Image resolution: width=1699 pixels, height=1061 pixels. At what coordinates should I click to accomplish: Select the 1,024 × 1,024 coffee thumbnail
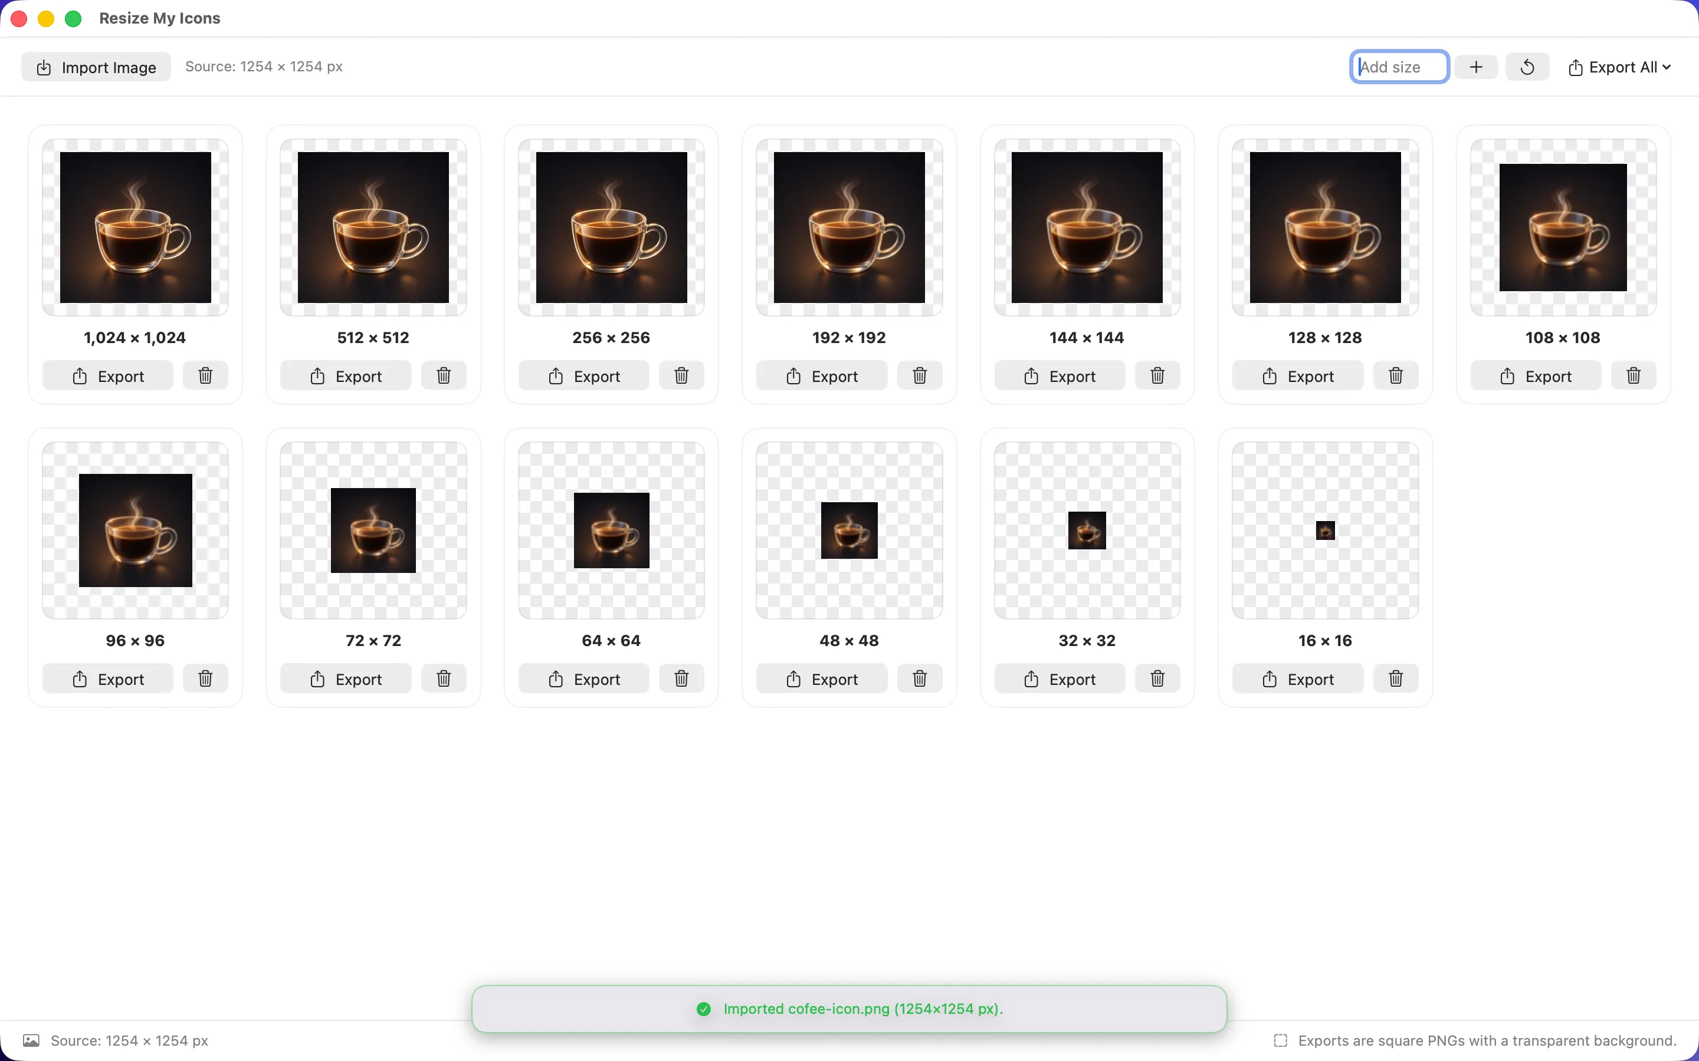tap(136, 228)
